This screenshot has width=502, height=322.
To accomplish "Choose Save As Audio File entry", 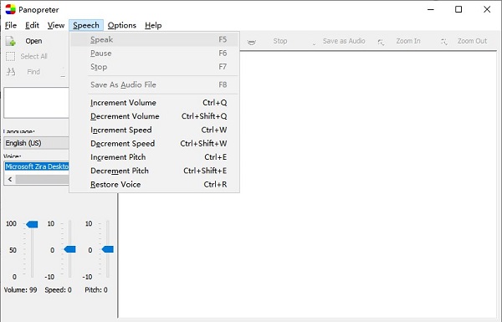I will (154, 84).
